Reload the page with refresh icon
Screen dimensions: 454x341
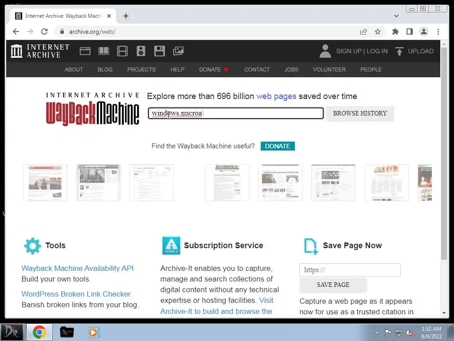pyautogui.click(x=44, y=32)
